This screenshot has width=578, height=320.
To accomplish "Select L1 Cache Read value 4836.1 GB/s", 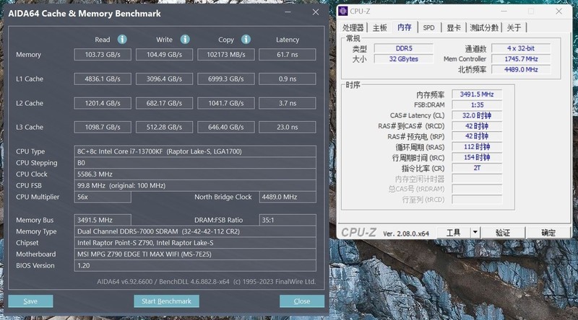I will pos(103,79).
